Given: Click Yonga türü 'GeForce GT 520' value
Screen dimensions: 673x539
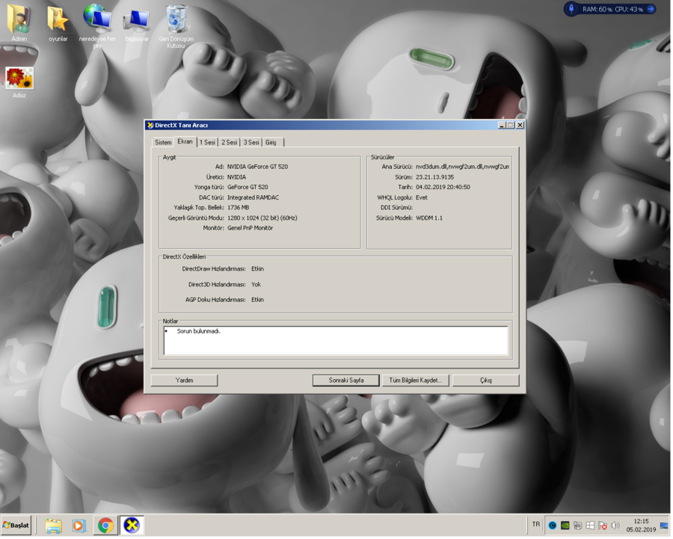Looking at the screenshot, I should click(x=248, y=188).
